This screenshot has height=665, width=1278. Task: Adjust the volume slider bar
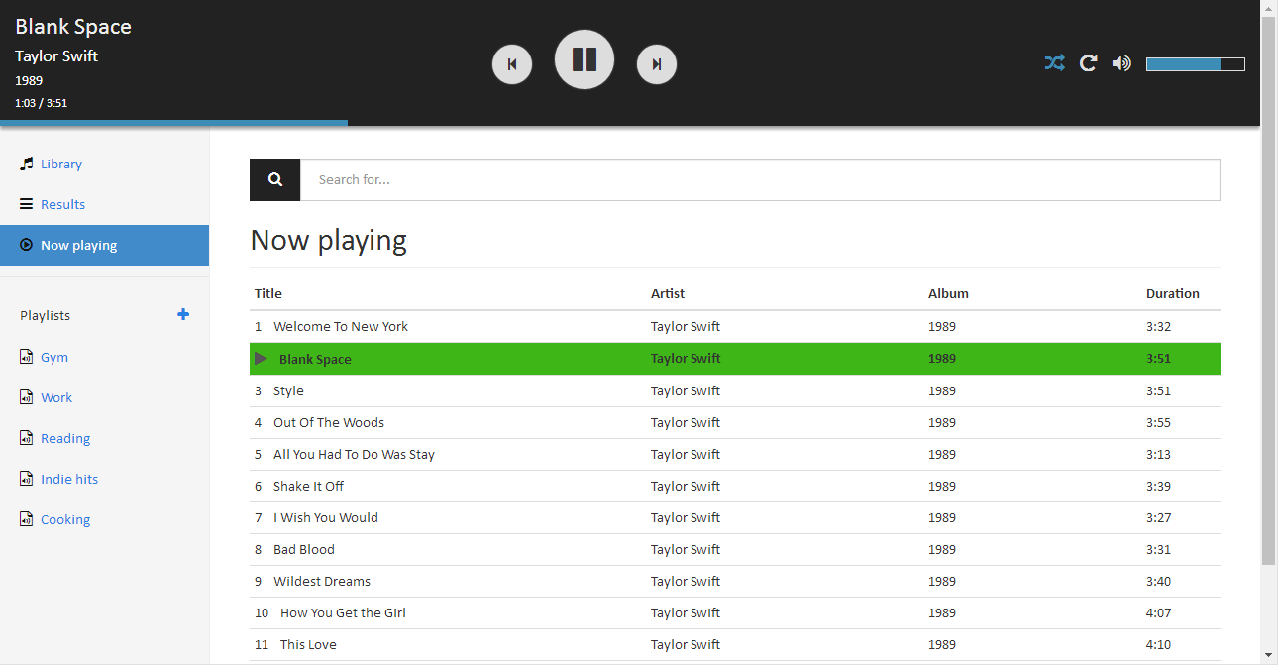click(1195, 64)
